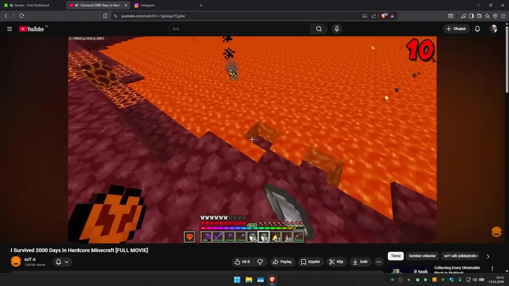Reload the current page

click(21, 16)
